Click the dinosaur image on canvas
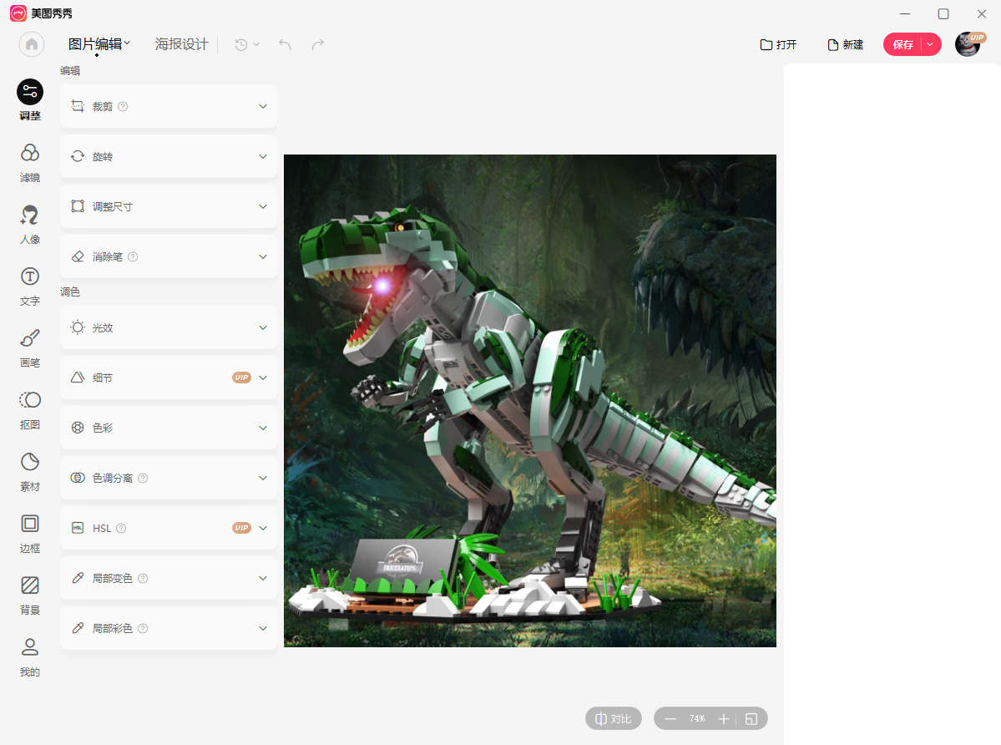This screenshot has width=1001, height=745. coord(530,401)
